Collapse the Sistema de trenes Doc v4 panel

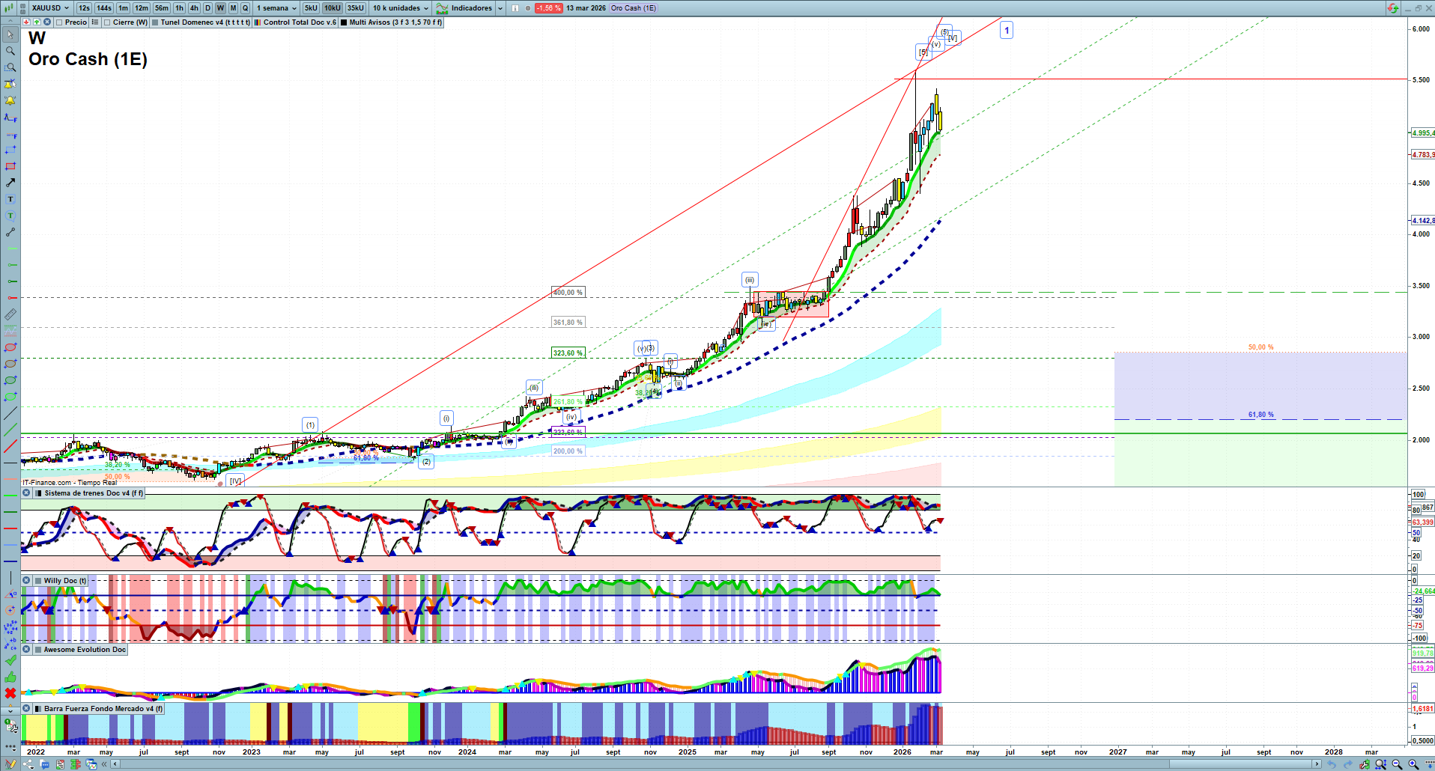[x=26, y=493]
